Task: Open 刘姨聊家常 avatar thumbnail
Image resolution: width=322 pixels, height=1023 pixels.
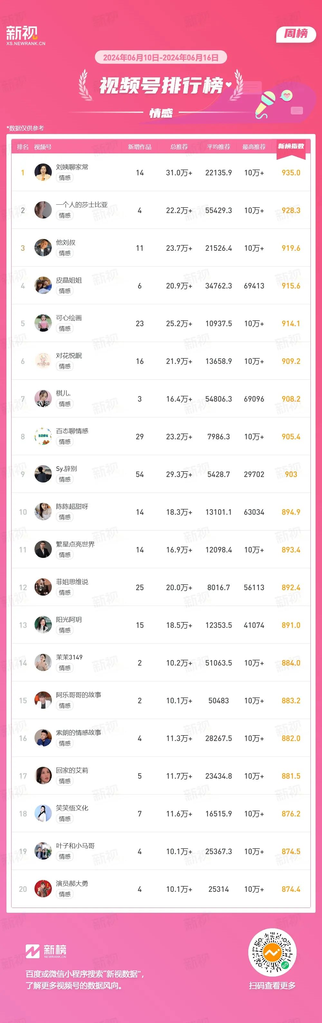Action: 43,172
